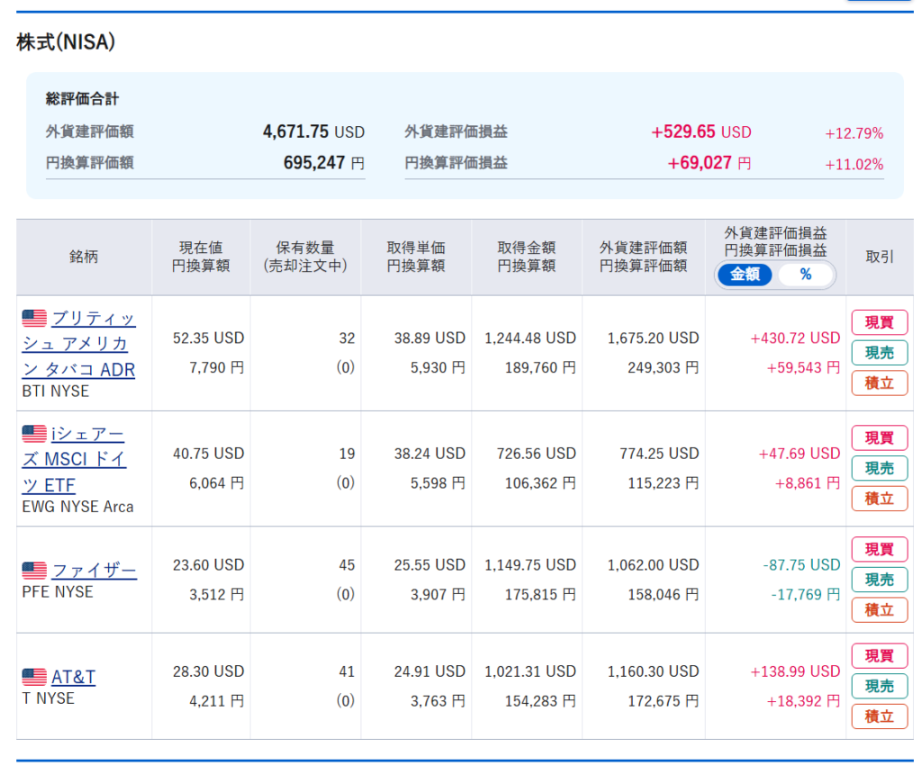Start 積立 for AT&T
The image size is (922, 775).
click(879, 716)
